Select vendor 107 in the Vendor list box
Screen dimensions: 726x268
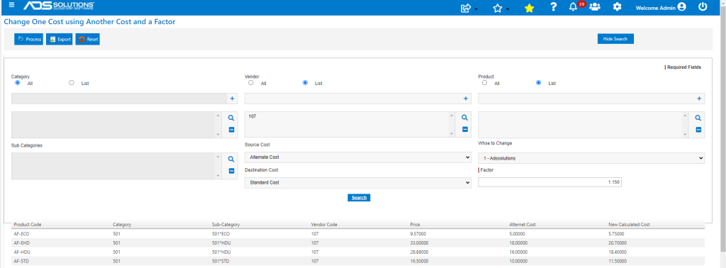tap(252, 116)
